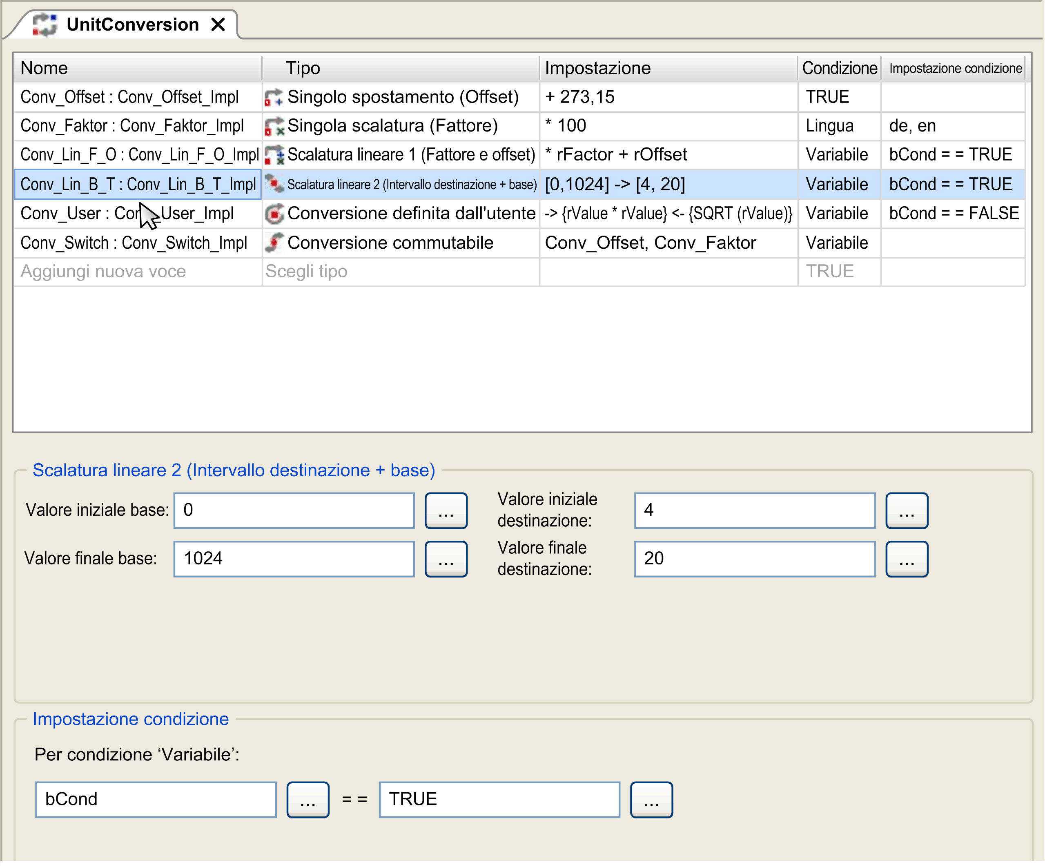Click 'bCond = = TRUE' in Conv_Lin_B_T row
Screen dimensions: 1045x867
(953, 184)
